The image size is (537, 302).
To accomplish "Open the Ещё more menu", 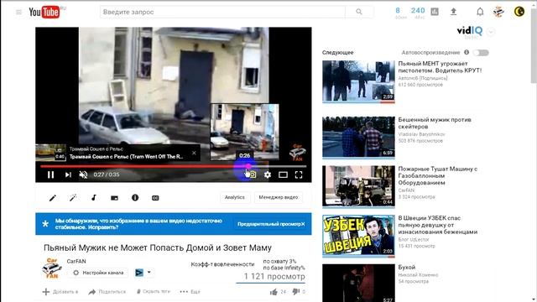I will (190, 292).
